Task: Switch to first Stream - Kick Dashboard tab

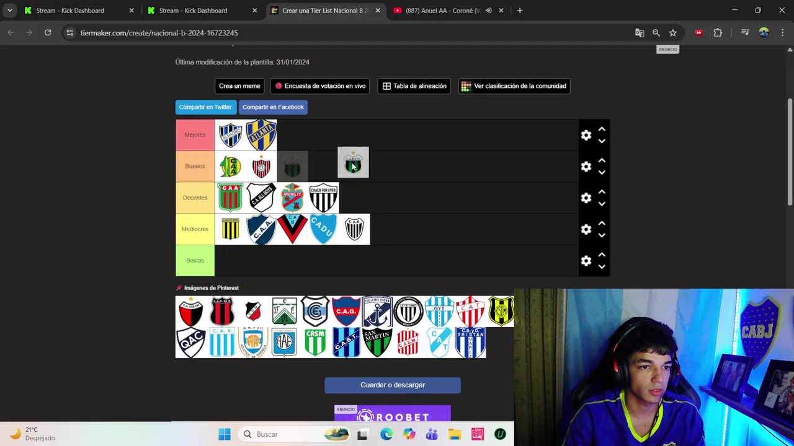Action: point(79,11)
